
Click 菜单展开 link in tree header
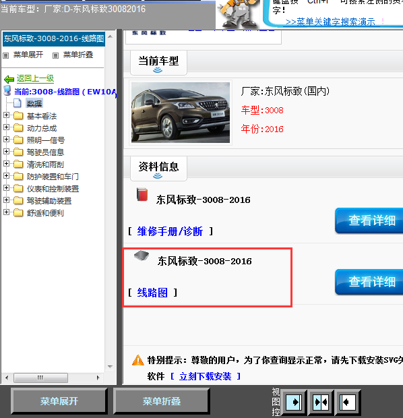click(x=28, y=55)
